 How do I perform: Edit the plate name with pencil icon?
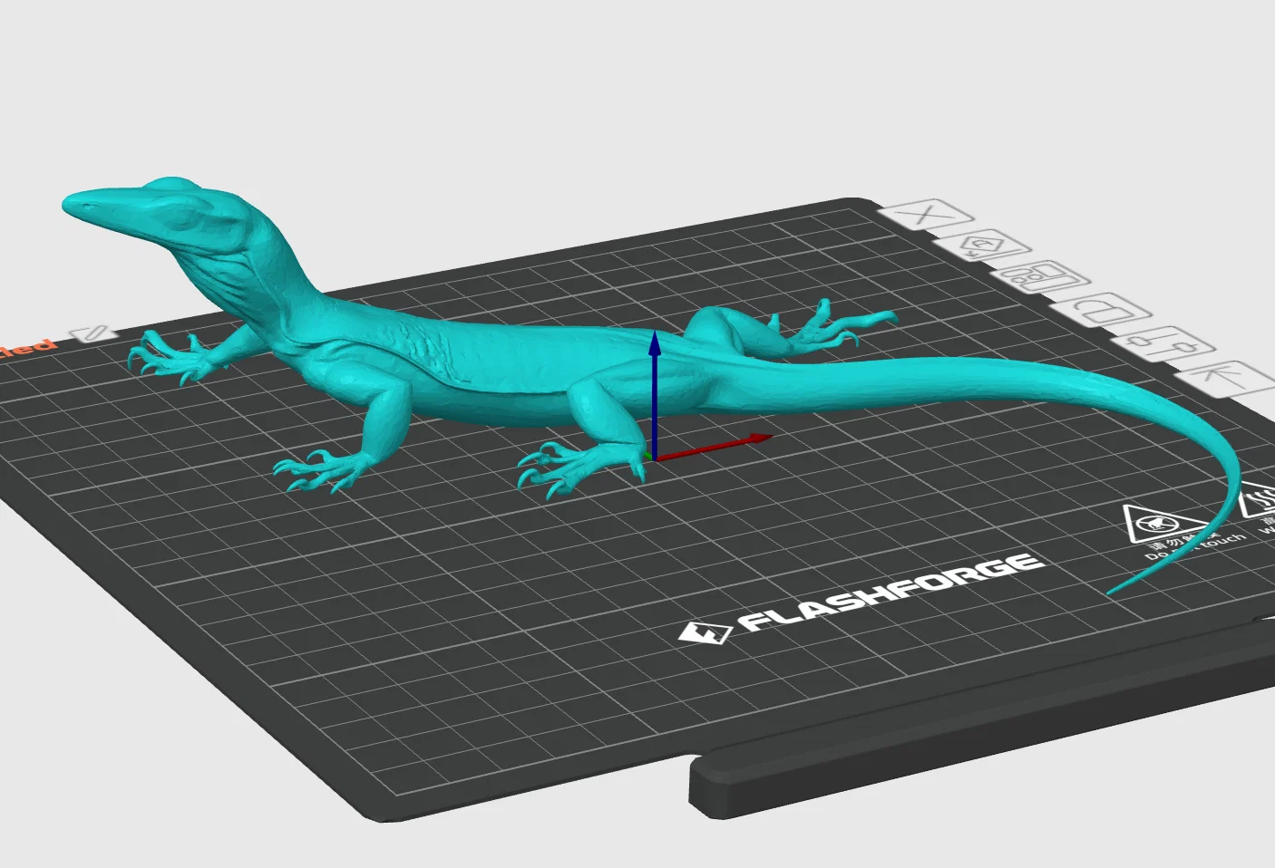pyautogui.click(x=93, y=333)
